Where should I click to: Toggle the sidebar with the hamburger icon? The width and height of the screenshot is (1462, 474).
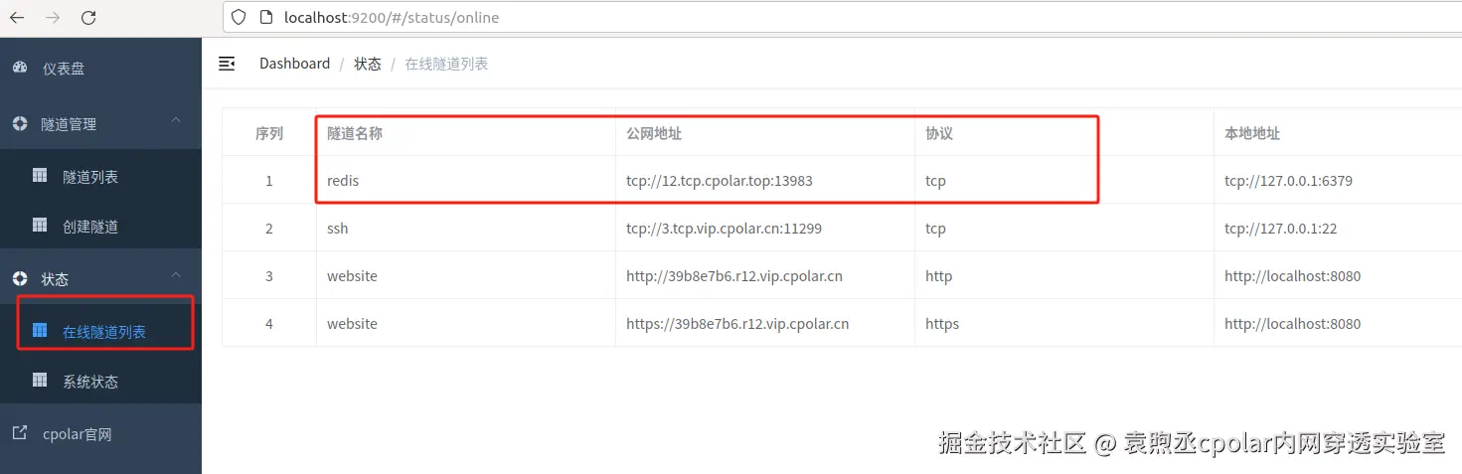(x=227, y=64)
